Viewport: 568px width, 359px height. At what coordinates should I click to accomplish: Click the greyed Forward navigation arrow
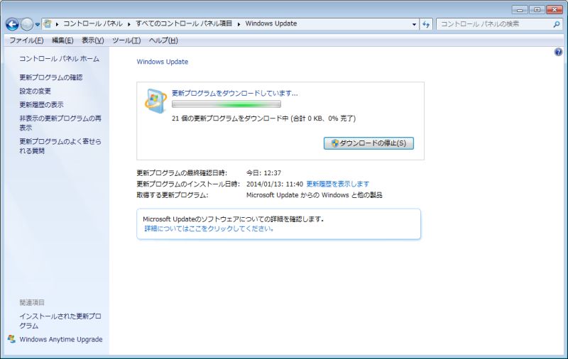(26, 24)
